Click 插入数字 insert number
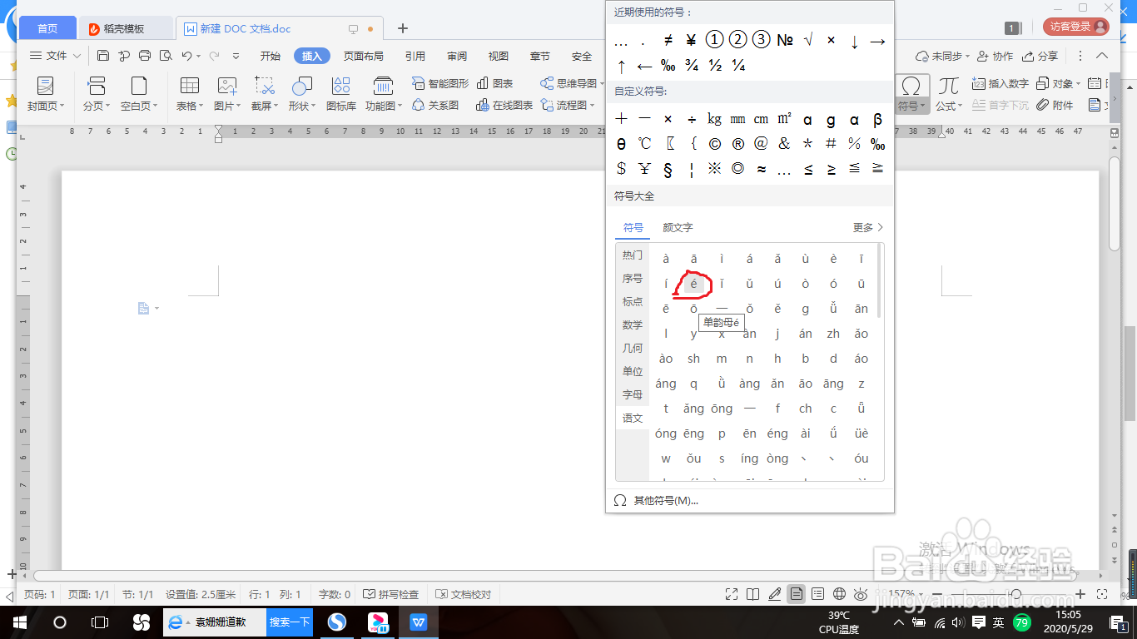 tap(1000, 83)
